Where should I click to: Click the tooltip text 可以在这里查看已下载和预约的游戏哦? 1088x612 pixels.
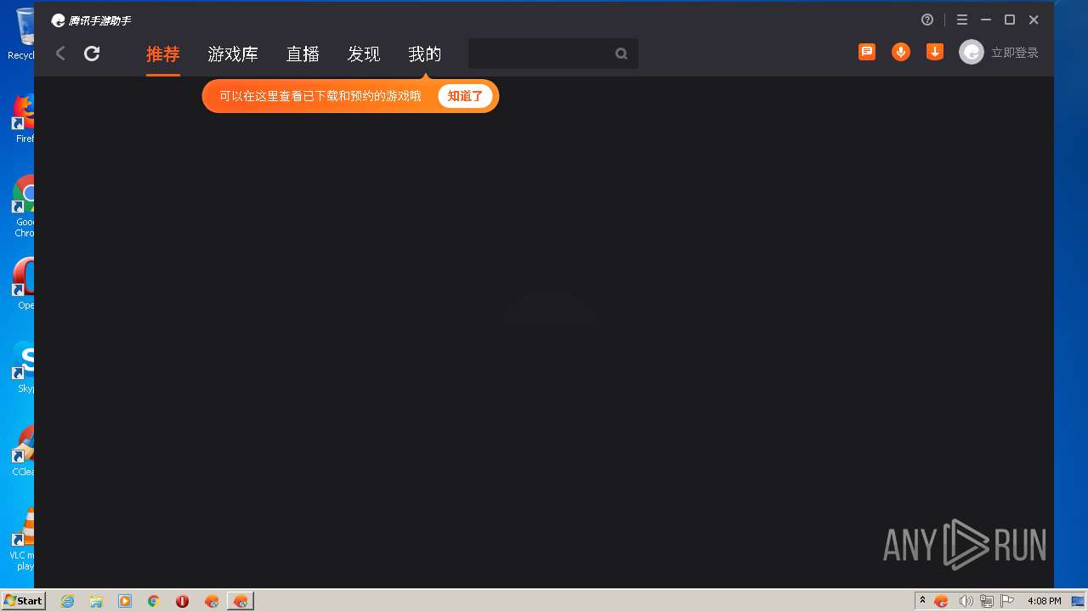coord(320,96)
